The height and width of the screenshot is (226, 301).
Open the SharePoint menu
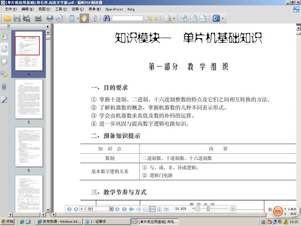(x=114, y=9)
